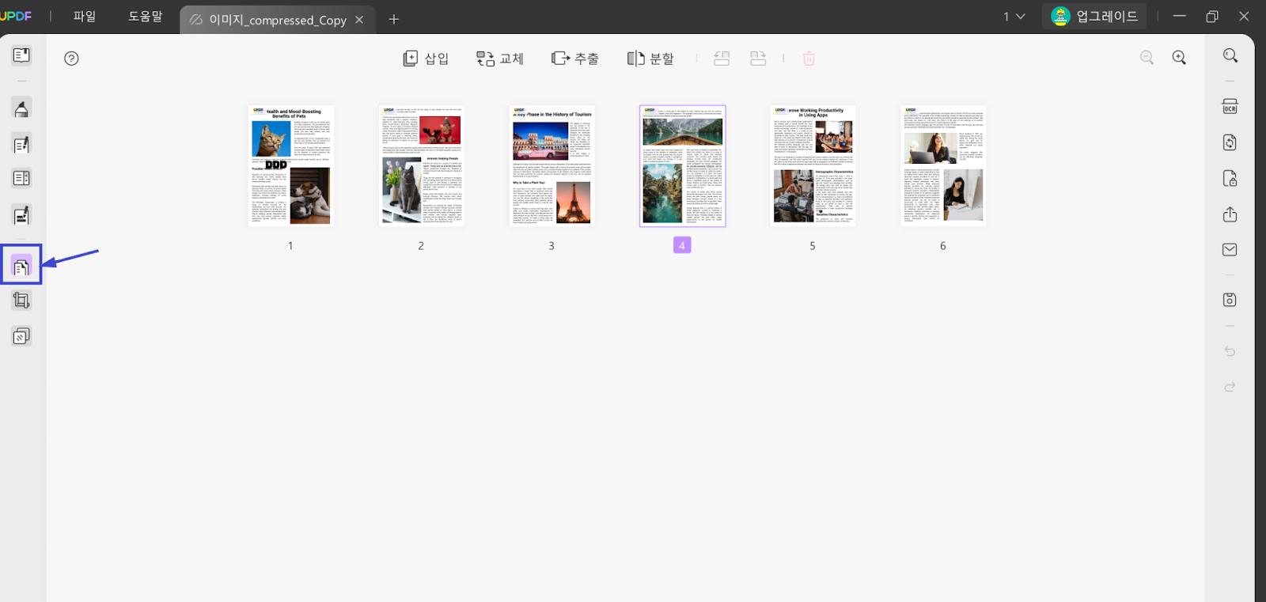Rotate page counterclockwise icon
The image size is (1266, 602).
pos(722,59)
